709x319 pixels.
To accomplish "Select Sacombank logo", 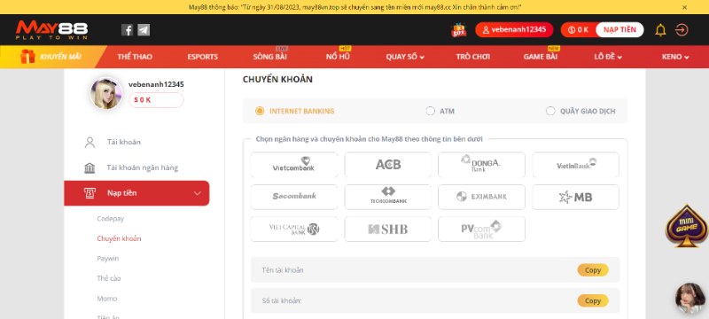I will coord(294,197).
